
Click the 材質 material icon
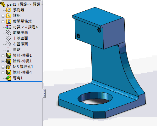click(8, 27)
